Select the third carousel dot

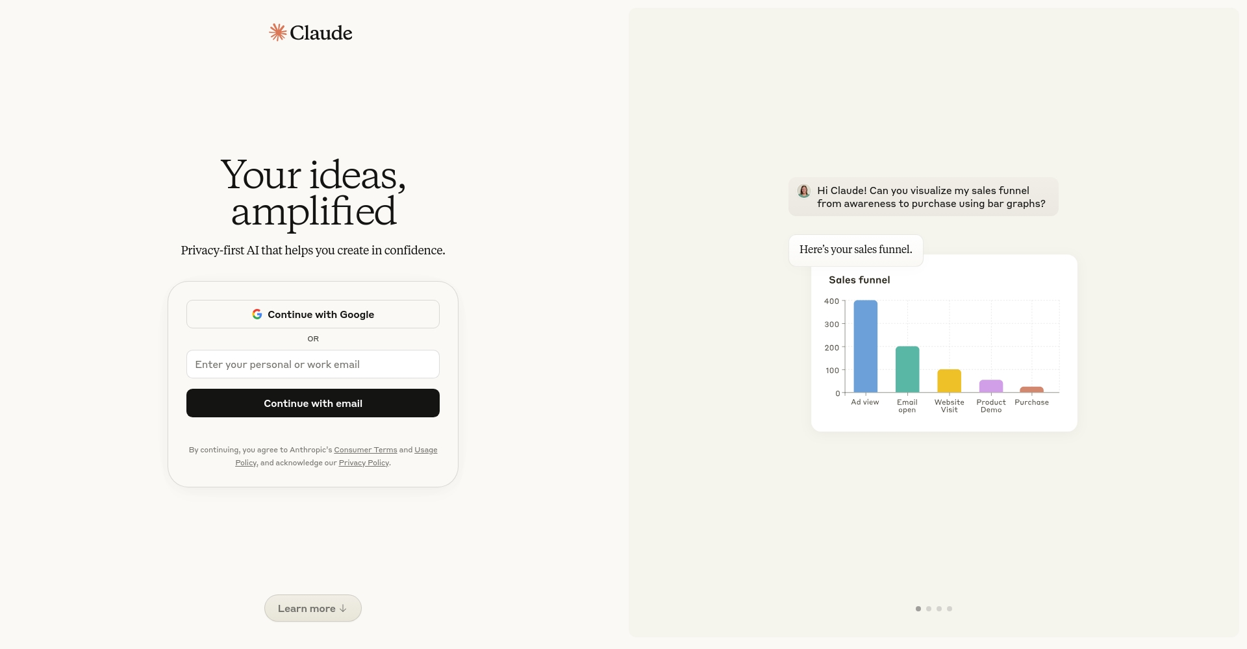pyautogui.click(x=939, y=609)
